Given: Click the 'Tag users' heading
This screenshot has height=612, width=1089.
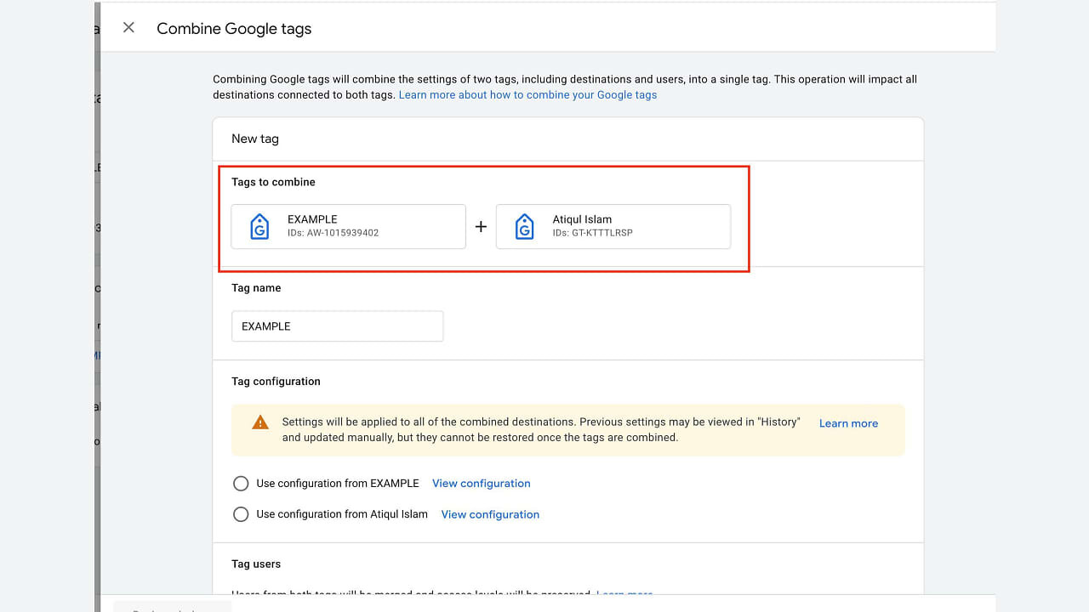Looking at the screenshot, I should pos(256,564).
